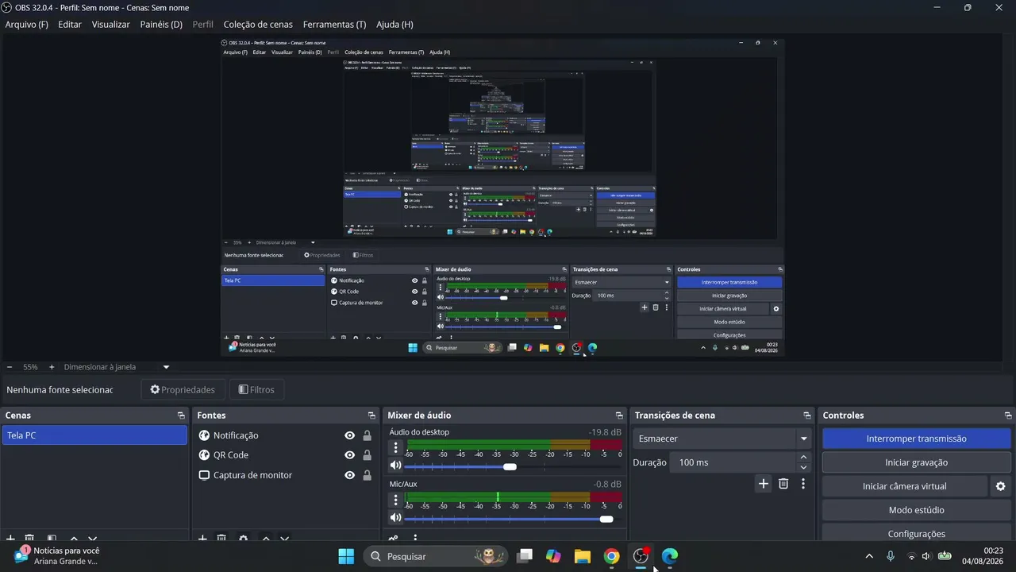1016x572 pixels.
Task: Click the OBS Studio taskbar icon
Action: click(x=641, y=556)
